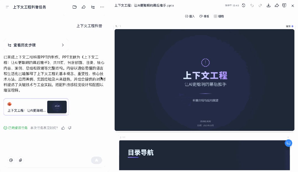Open the steps flow icon in chat header
This screenshot has width=298, height=172.
(x=93, y=7)
